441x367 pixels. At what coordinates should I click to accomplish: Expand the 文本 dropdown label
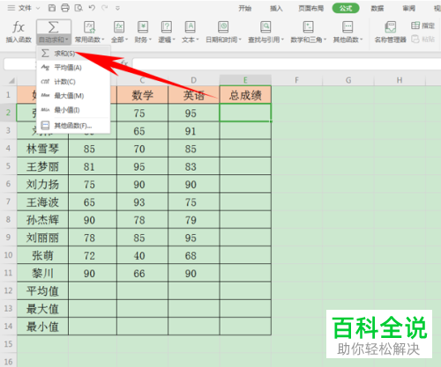191,40
